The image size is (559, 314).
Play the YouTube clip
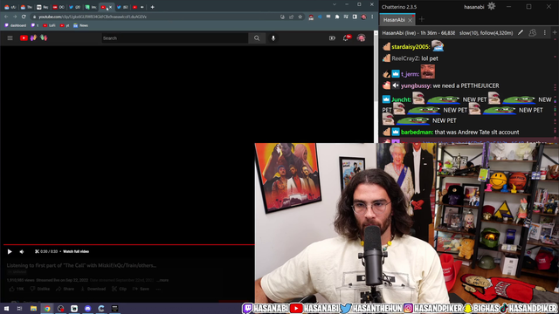point(10,252)
